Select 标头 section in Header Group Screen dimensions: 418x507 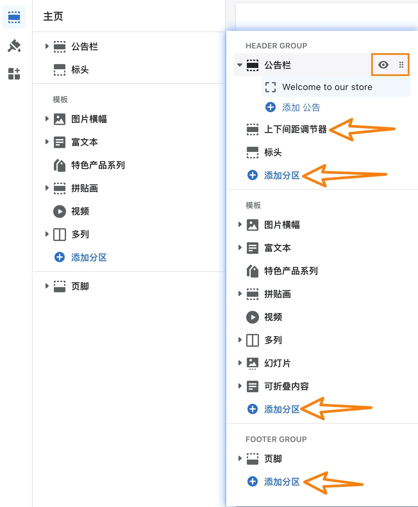tap(273, 153)
